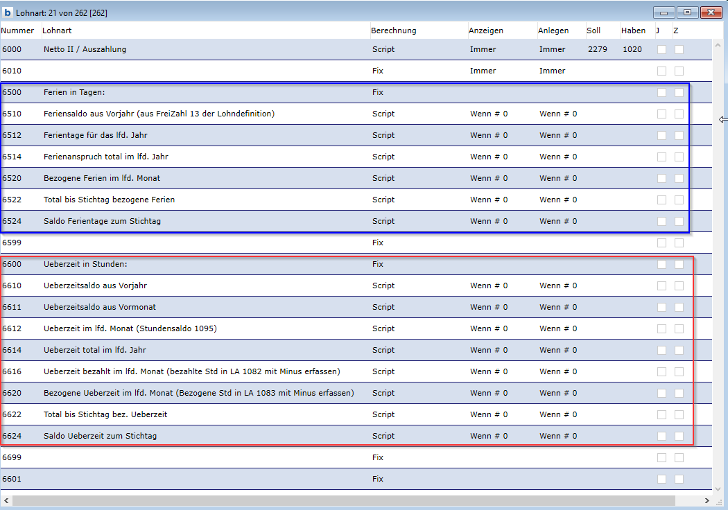Click the Anzeigen column header
Viewport: 728px width, 510px height.
click(x=486, y=30)
